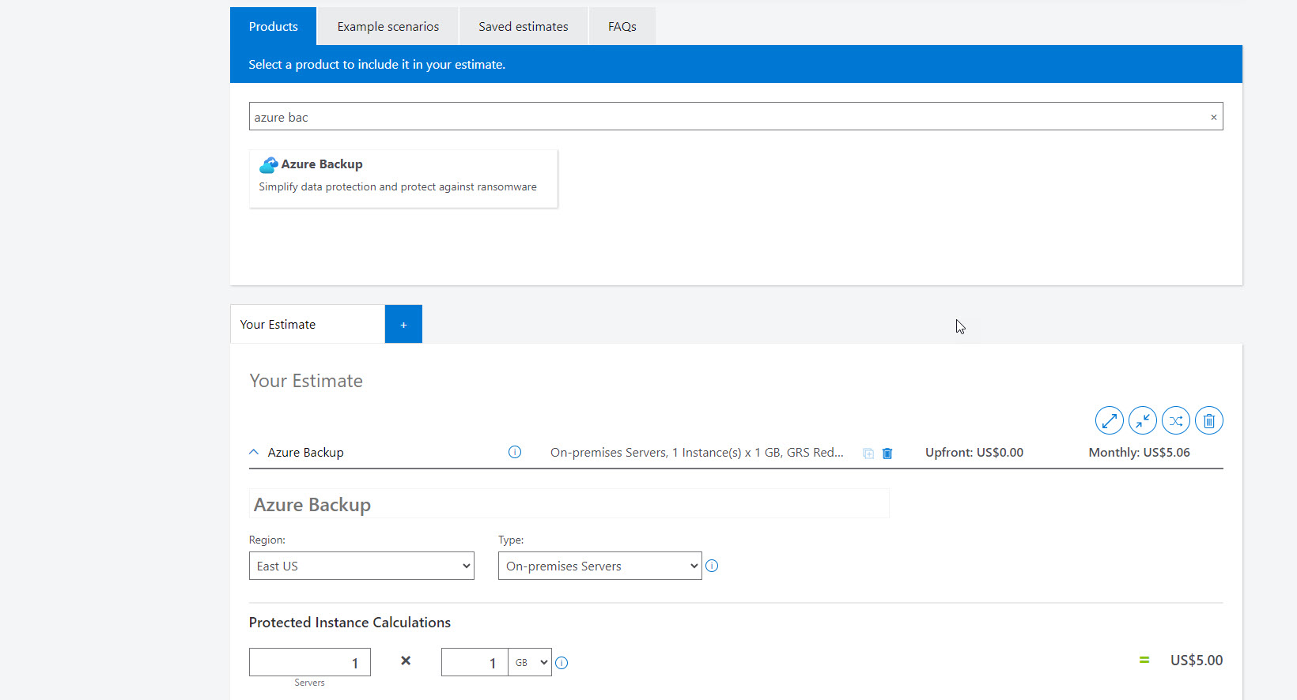Viewport: 1297px width, 700px height.
Task: Open the Type dropdown for On-premises Servers
Action: (599, 566)
